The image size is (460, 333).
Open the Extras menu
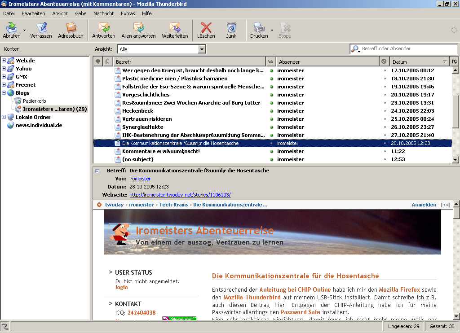(x=128, y=13)
